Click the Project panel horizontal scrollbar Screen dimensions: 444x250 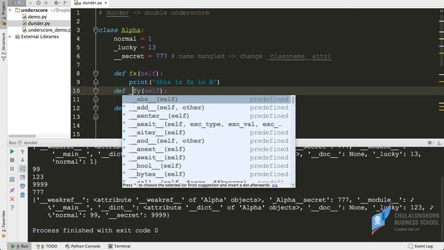[22, 136]
